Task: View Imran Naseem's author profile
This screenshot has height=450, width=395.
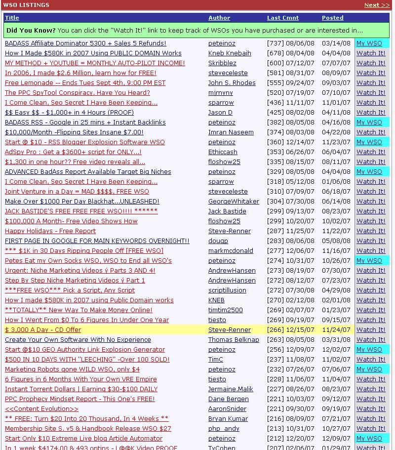Action: pos(231,132)
